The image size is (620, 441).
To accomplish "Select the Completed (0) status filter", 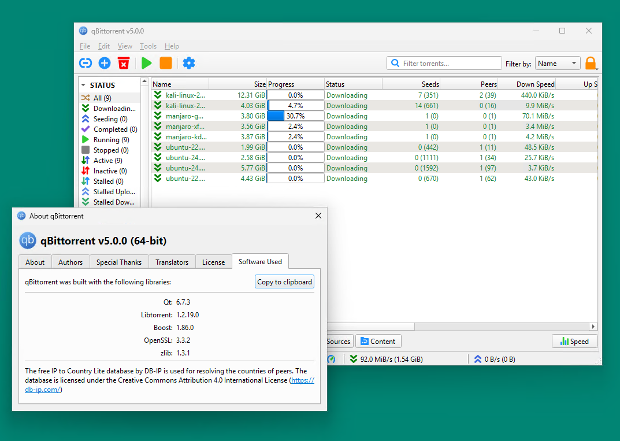I will [110, 129].
